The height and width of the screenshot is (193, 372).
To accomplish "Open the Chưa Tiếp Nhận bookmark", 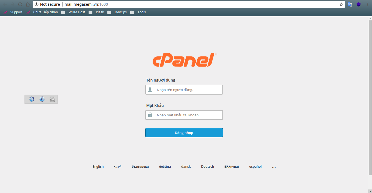I will (42, 12).
